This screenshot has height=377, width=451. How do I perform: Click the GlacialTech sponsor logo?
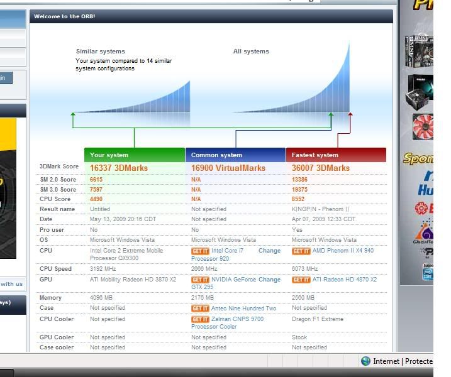tap(423, 231)
